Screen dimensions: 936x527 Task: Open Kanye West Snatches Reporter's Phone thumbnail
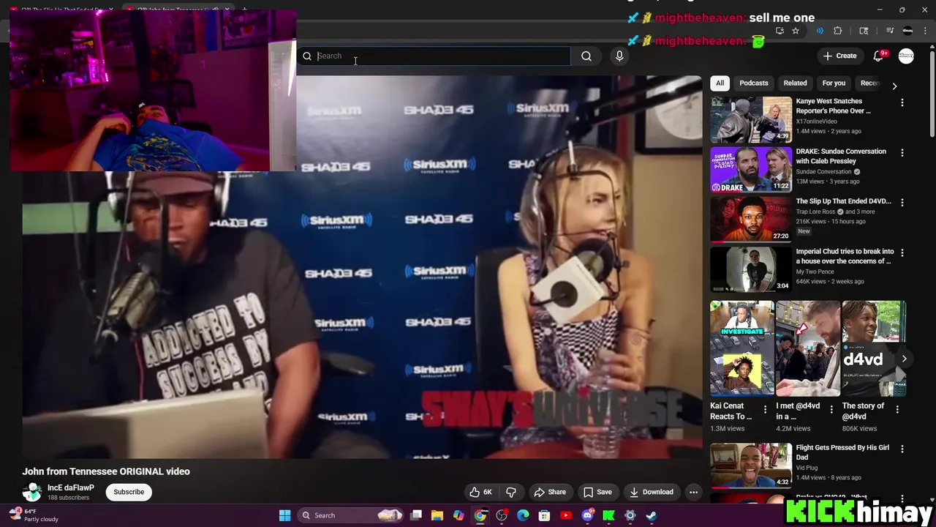coord(751,119)
